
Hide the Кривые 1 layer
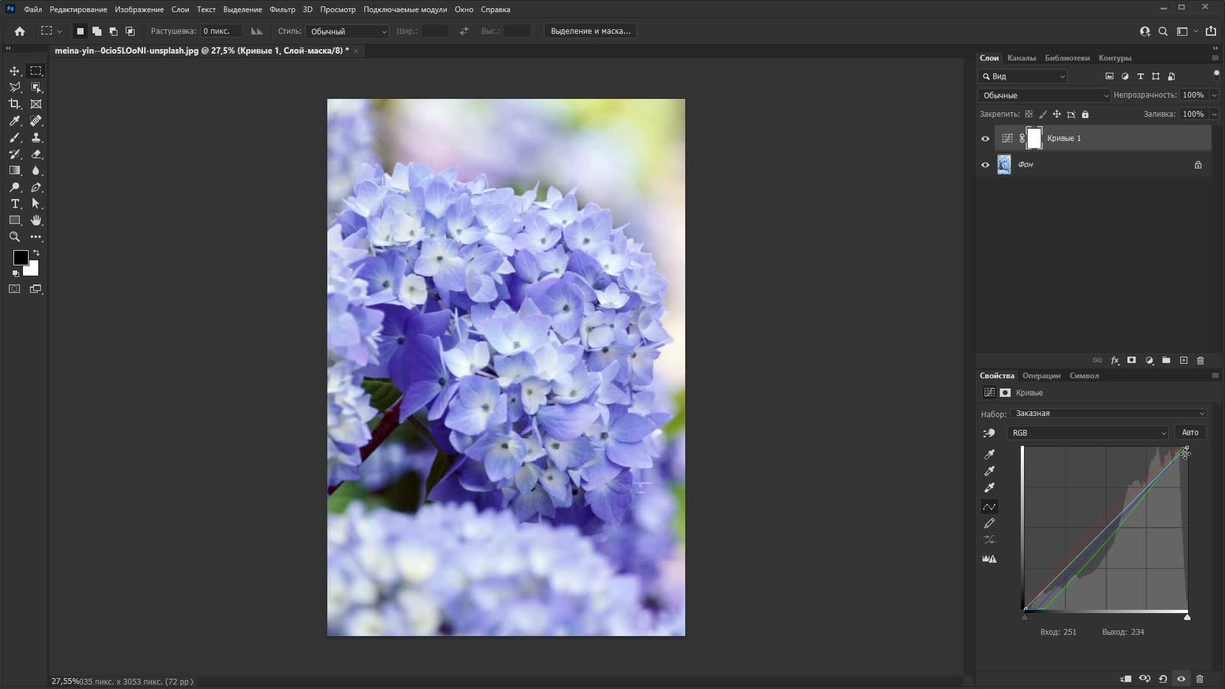[x=985, y=138]
